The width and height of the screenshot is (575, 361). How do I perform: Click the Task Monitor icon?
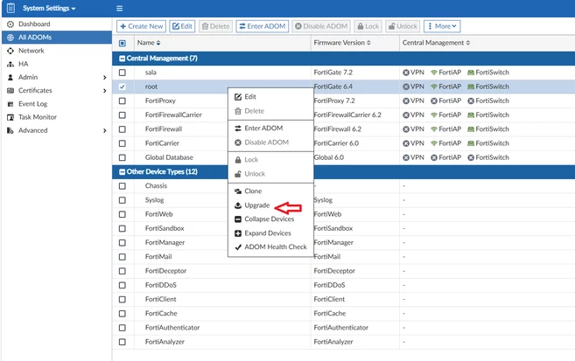point(11,117)
